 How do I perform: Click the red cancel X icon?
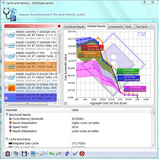[82, 154]
